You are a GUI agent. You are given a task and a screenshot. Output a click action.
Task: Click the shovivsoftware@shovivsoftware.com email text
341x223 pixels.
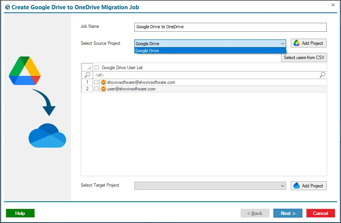(x=141, y=82)
